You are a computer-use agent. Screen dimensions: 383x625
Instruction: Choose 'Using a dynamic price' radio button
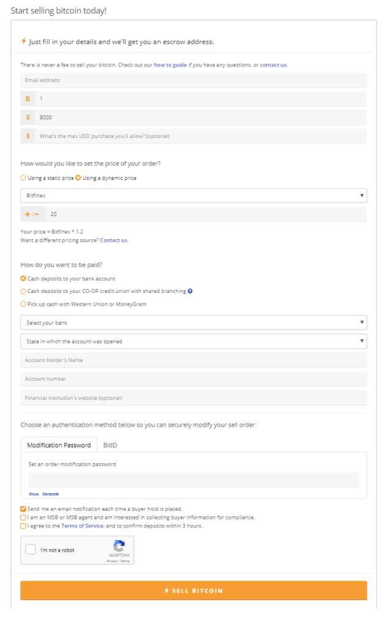78,178
